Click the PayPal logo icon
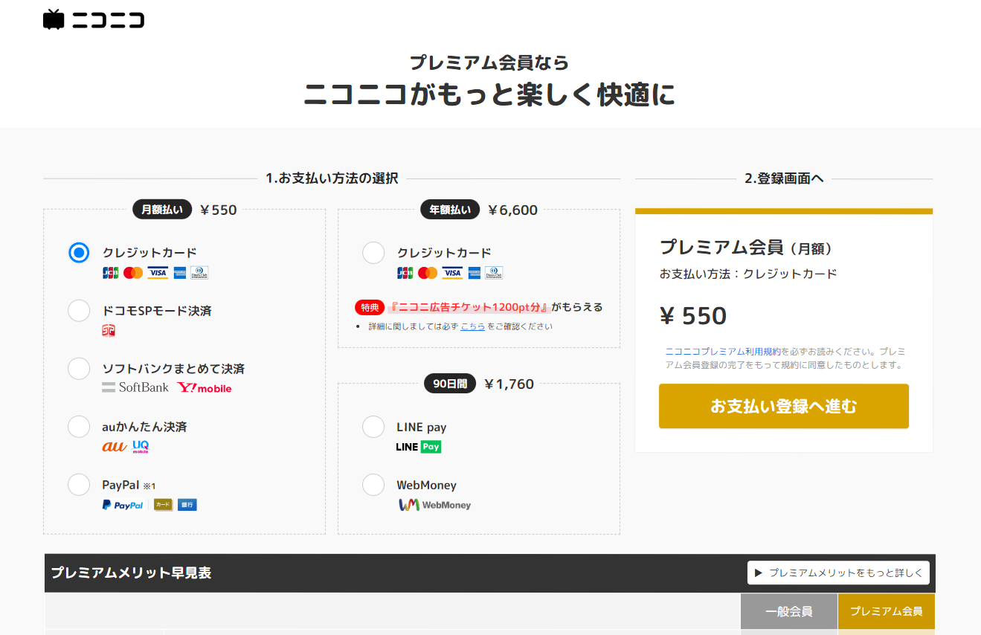This screenshot has height=635, width=981. tap(123, 505)
